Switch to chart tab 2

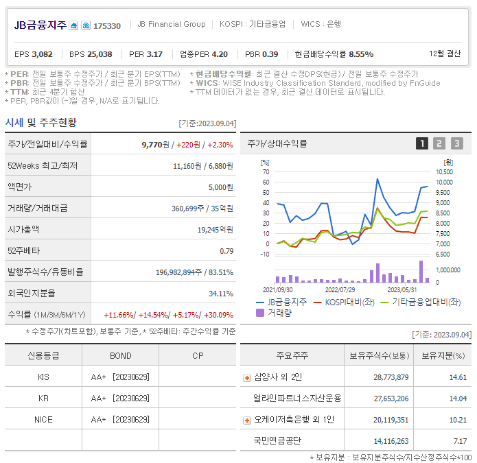tap(439, 143)
